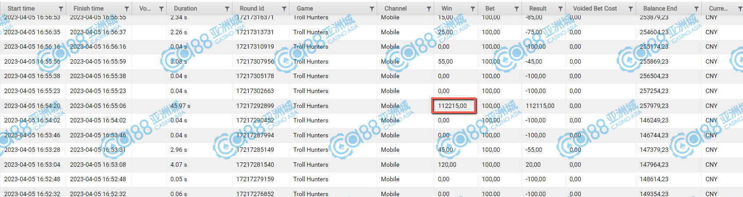The width and height of the screenshot is (743, 197).
Task: Select round id 17217279159
Action: [x=255, y=179]
